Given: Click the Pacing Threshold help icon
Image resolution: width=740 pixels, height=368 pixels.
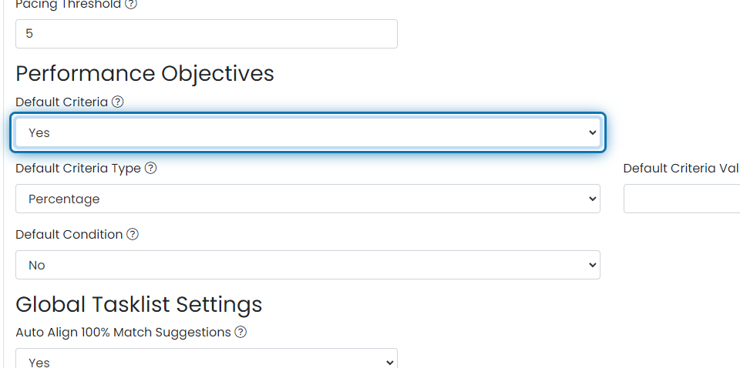Looking at the screenshot, I should (131, 5).
